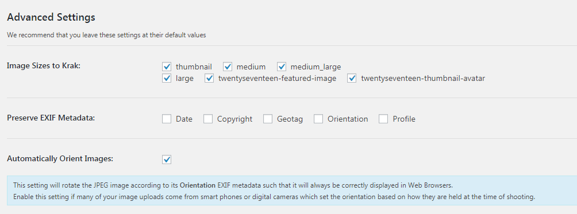Disable the medium_large size checkbox

point(282,67)
